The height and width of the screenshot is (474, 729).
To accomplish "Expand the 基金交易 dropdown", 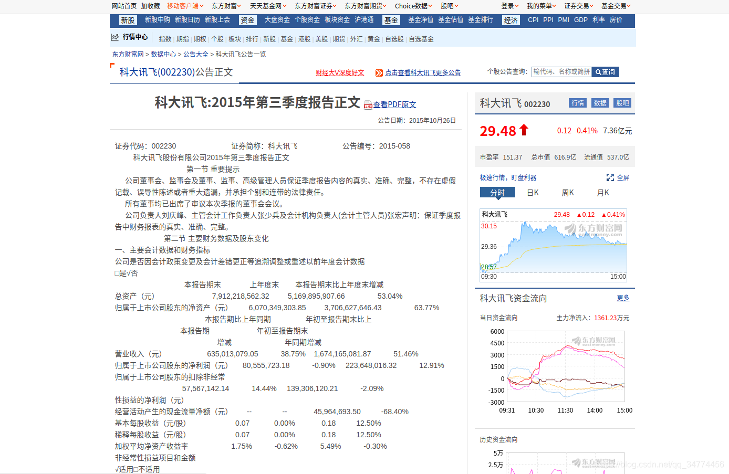I will click(616, 6).
